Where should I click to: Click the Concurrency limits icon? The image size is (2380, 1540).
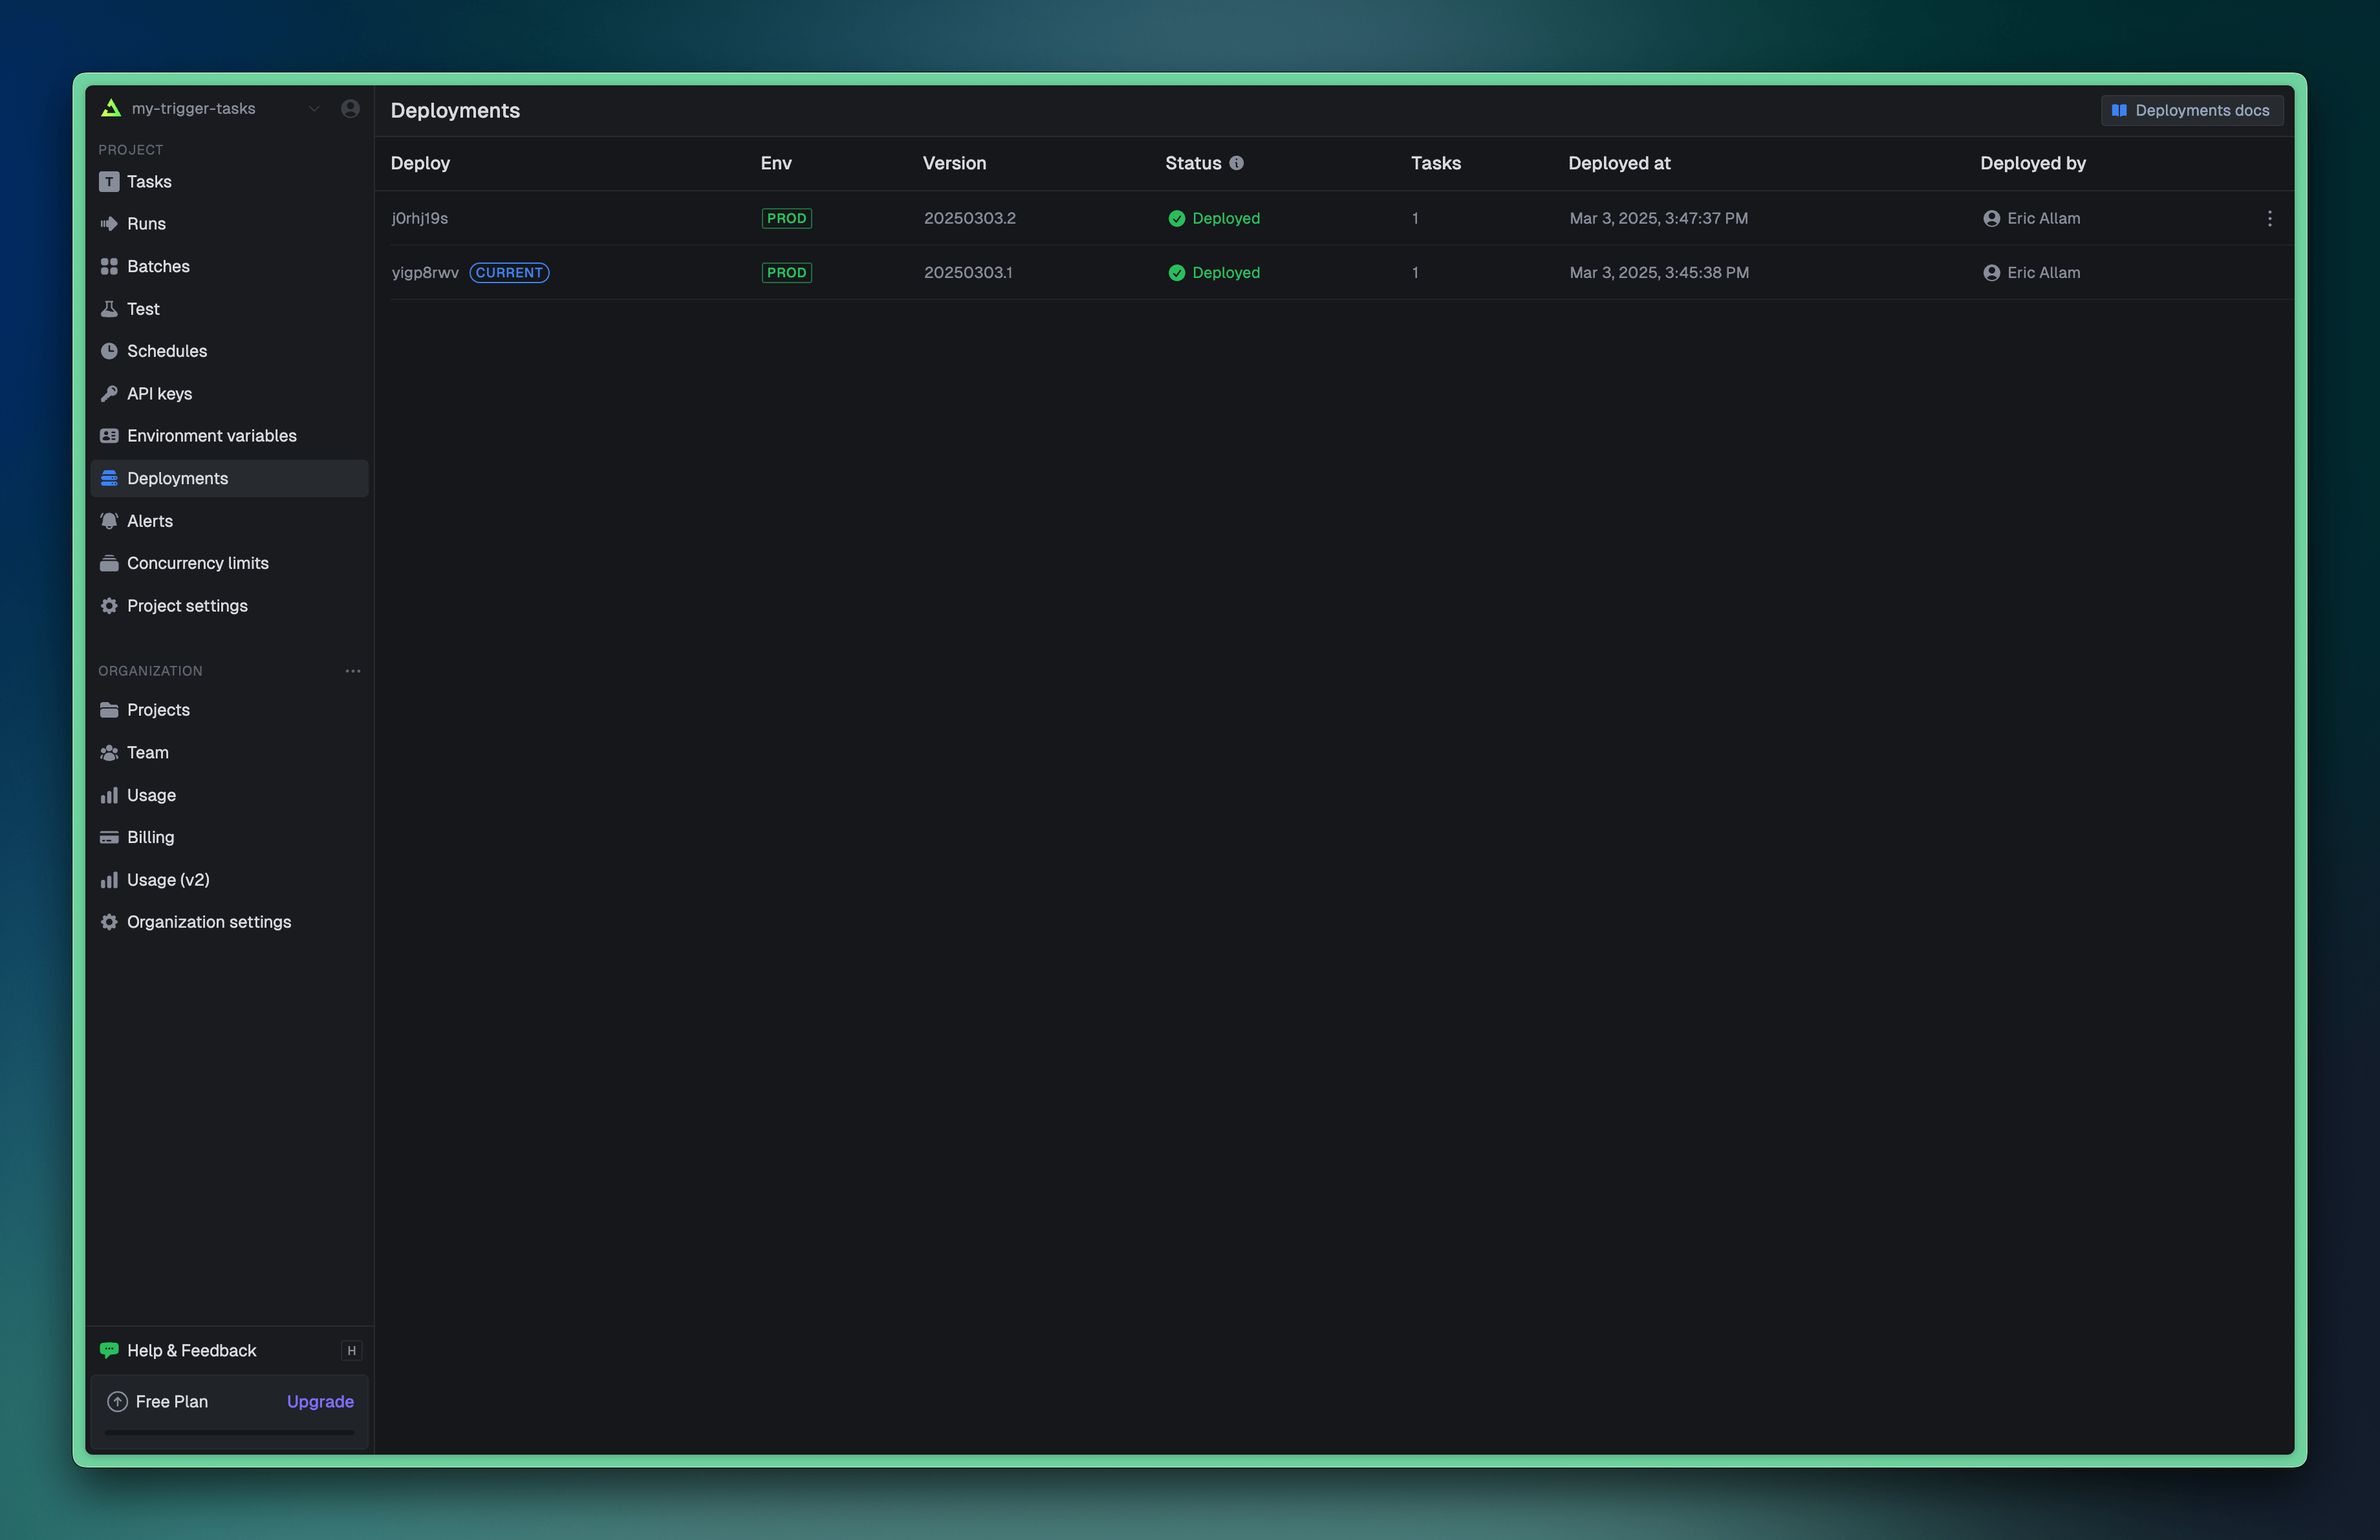point(109,562)
